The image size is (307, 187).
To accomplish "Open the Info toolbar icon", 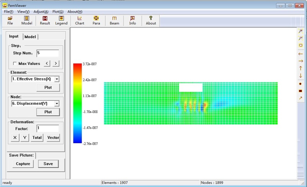I will pyautogui.click(x=132, y=21).
